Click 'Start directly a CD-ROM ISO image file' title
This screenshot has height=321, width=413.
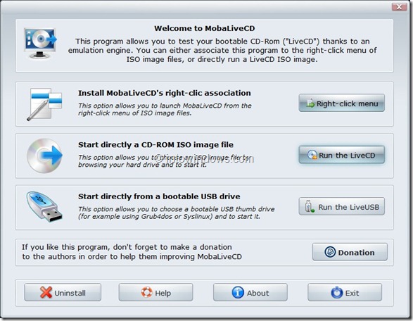pyautogui.click(x=155, y=145)
